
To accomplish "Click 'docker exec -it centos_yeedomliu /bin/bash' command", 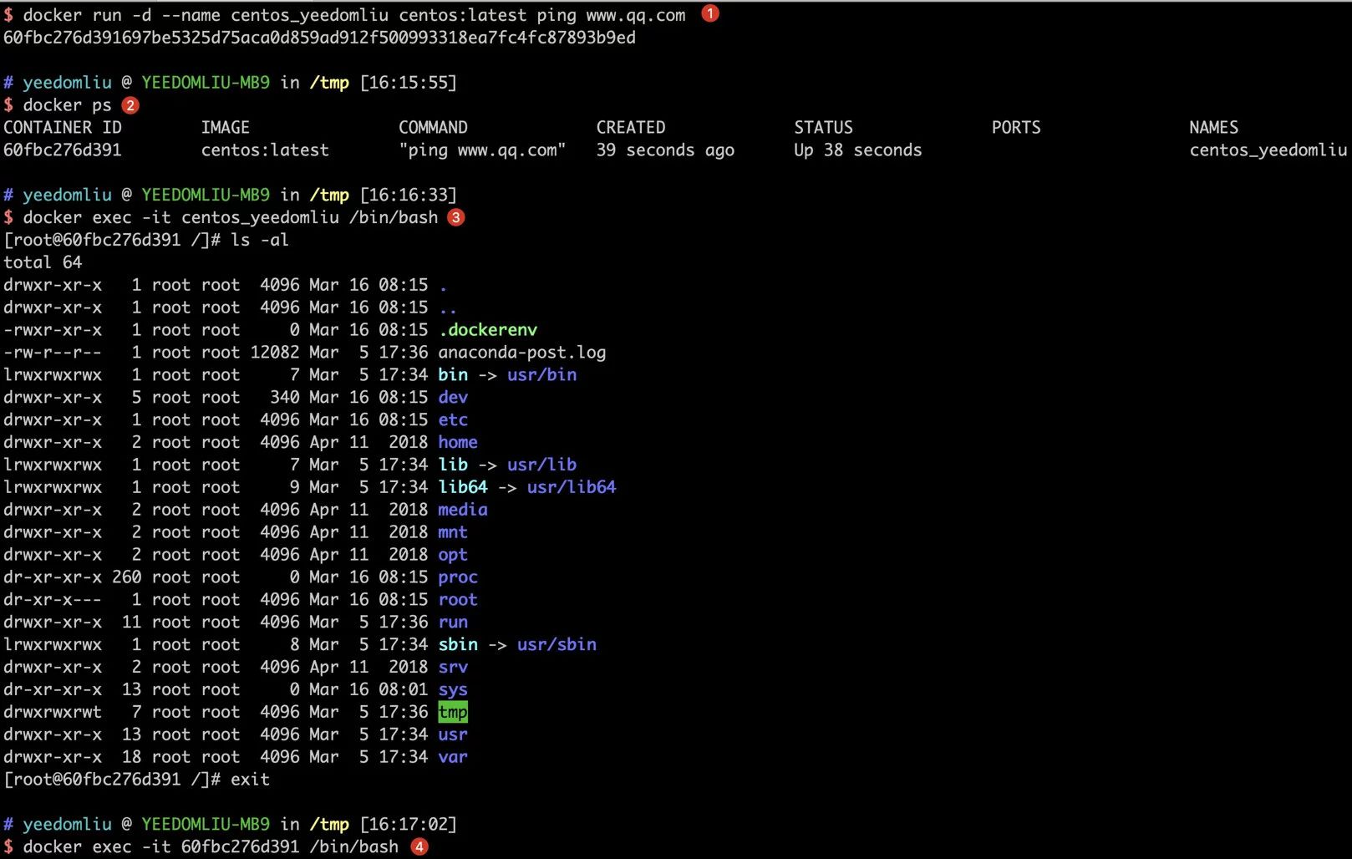I will (x=231, y=217).
